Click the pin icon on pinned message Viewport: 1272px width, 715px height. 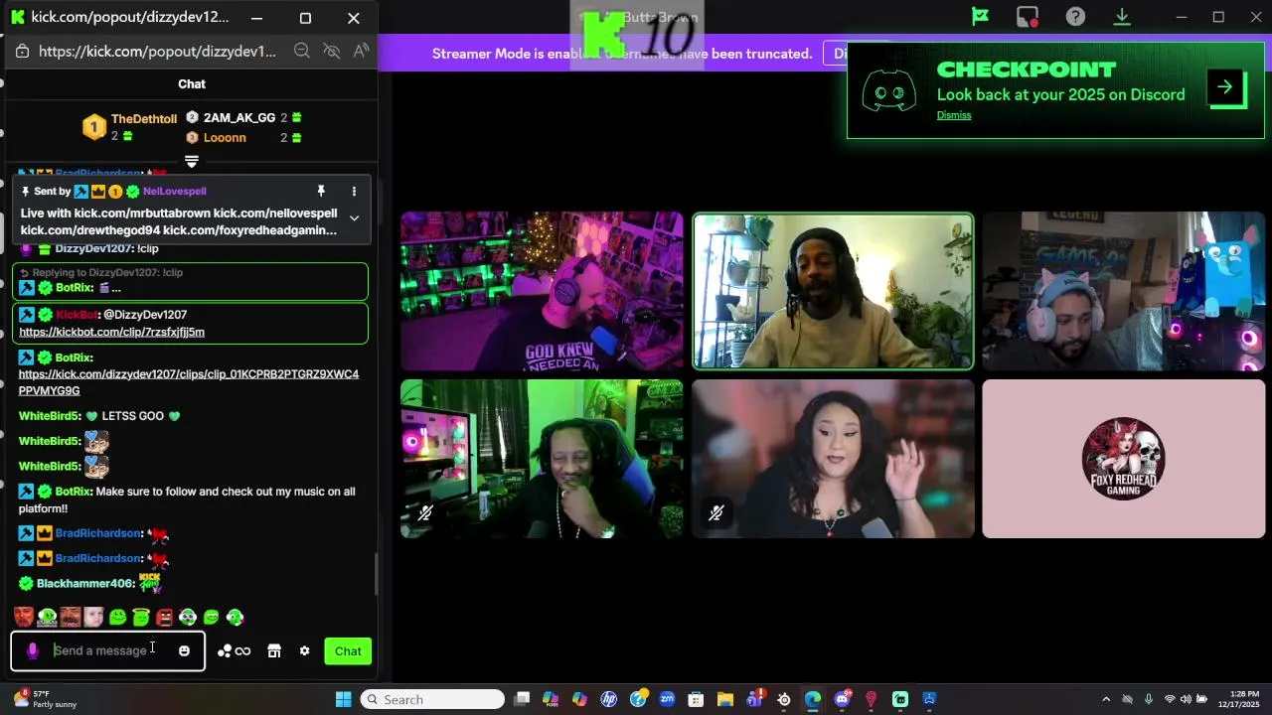(321, 191)
